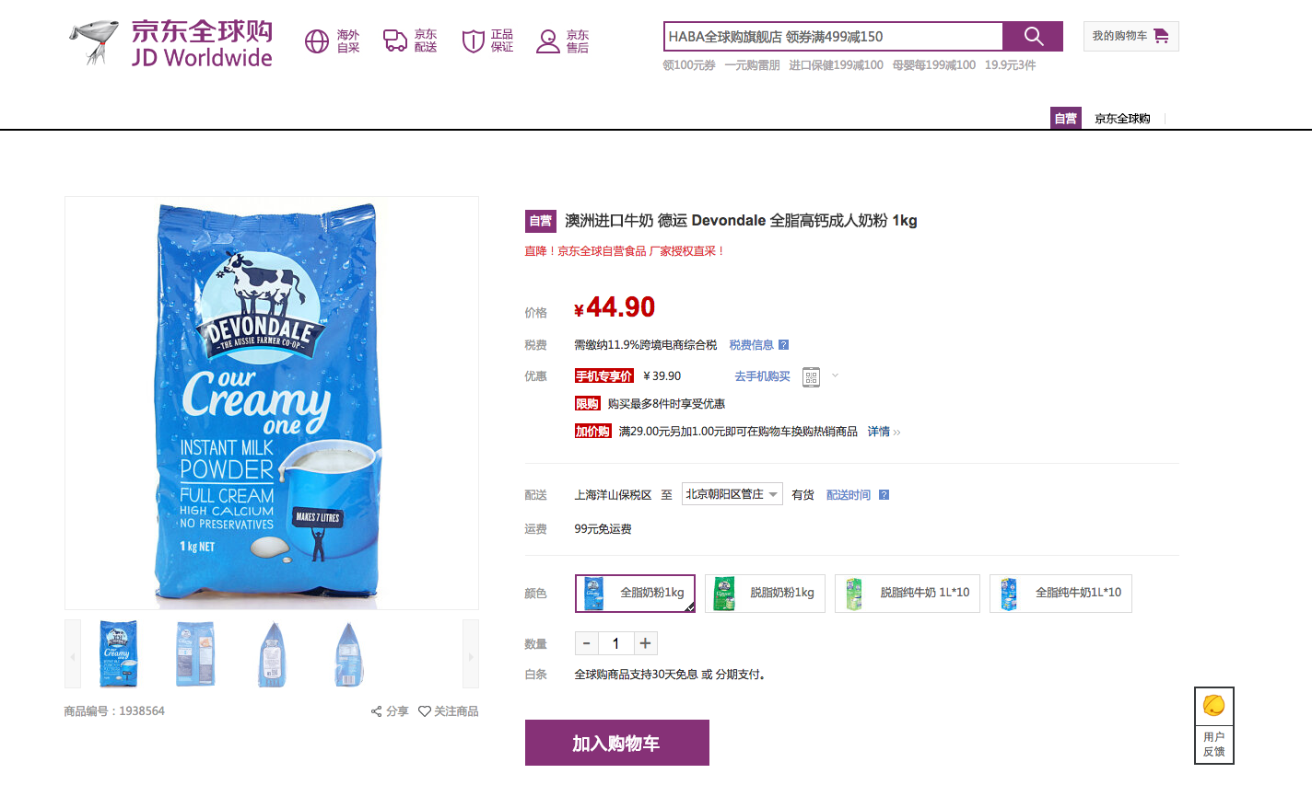Open the 用户反馈 feedback widget
1312x785 pixels.
coord(1213,725)
